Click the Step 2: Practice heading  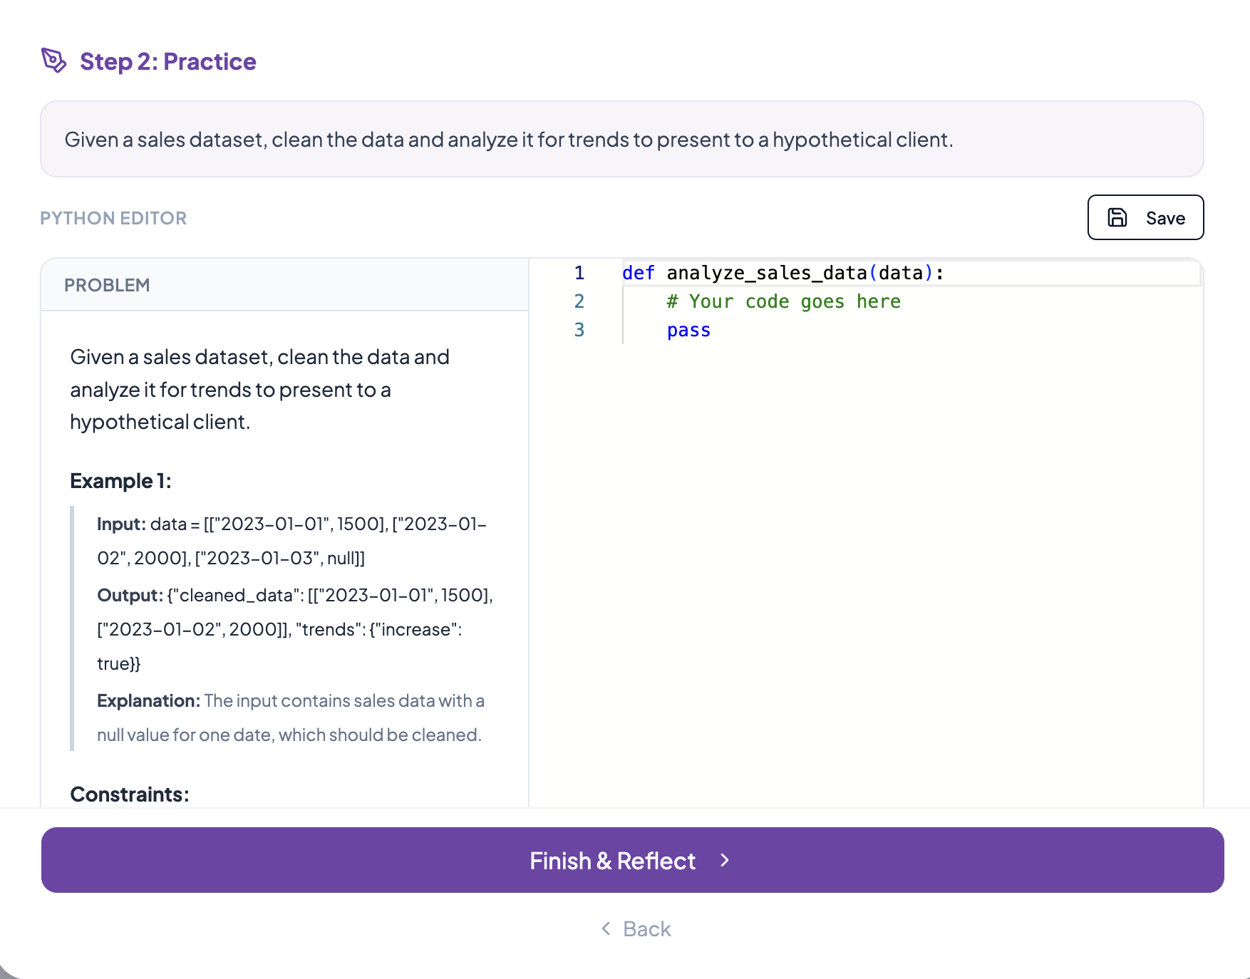tap(167, 61)
